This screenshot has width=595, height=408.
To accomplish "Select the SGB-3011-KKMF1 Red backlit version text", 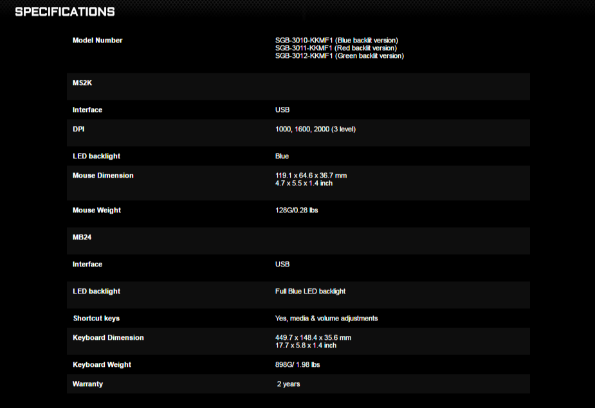I will pos(336,48).
